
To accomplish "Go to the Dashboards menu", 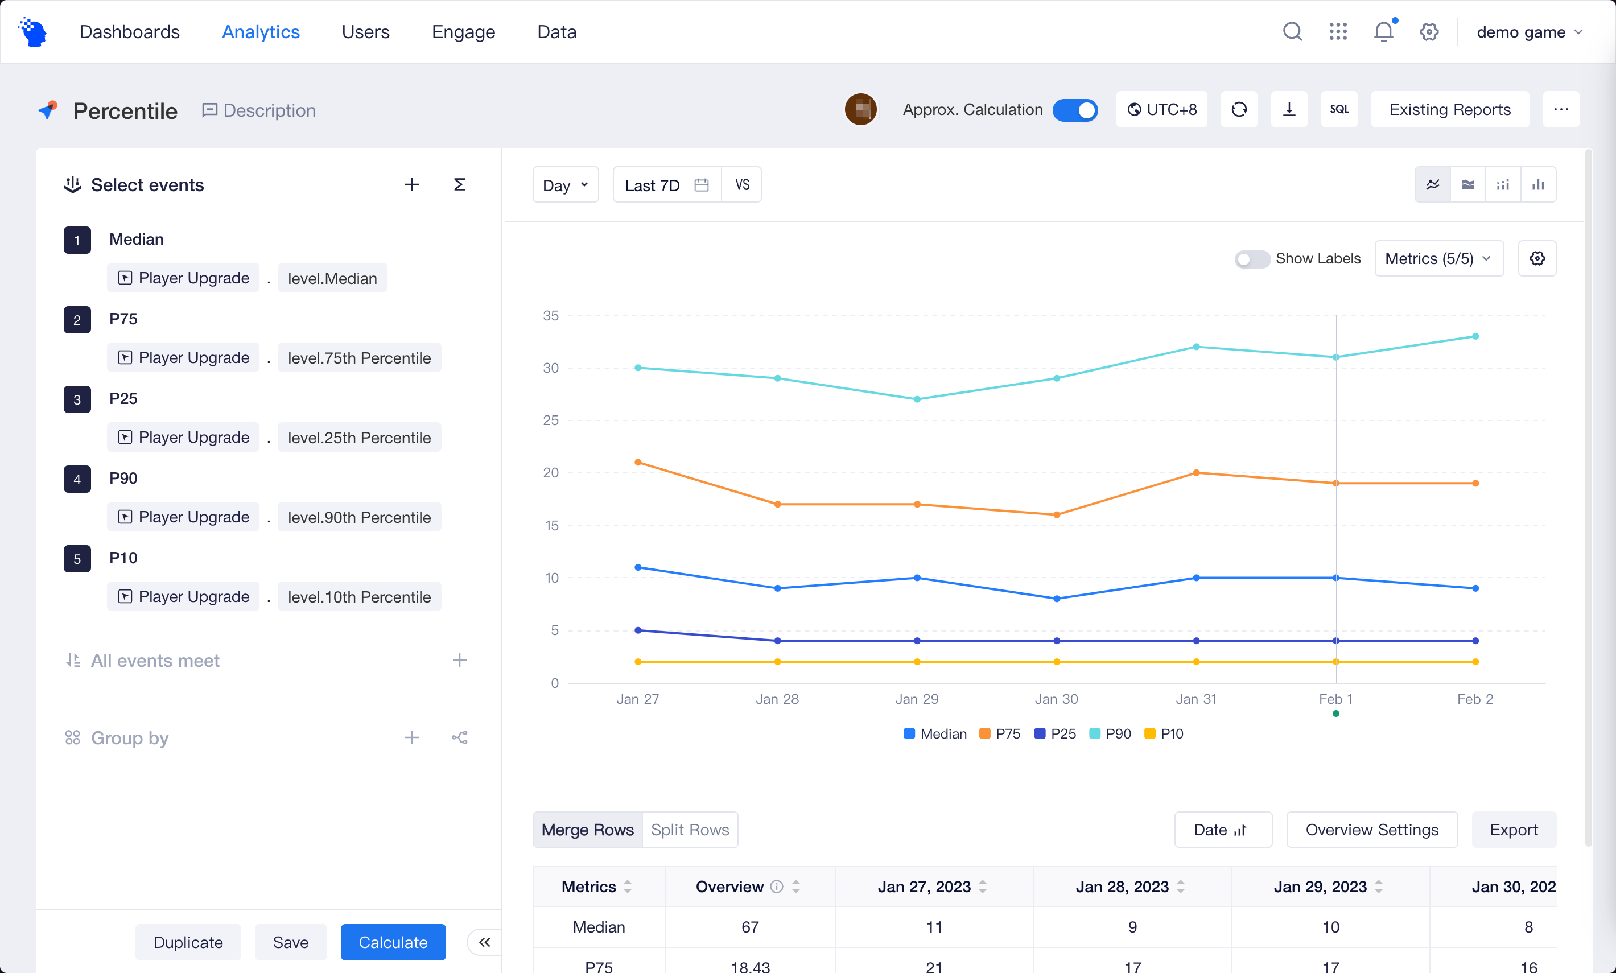I will pyautogui.click(x=129, y=31).
